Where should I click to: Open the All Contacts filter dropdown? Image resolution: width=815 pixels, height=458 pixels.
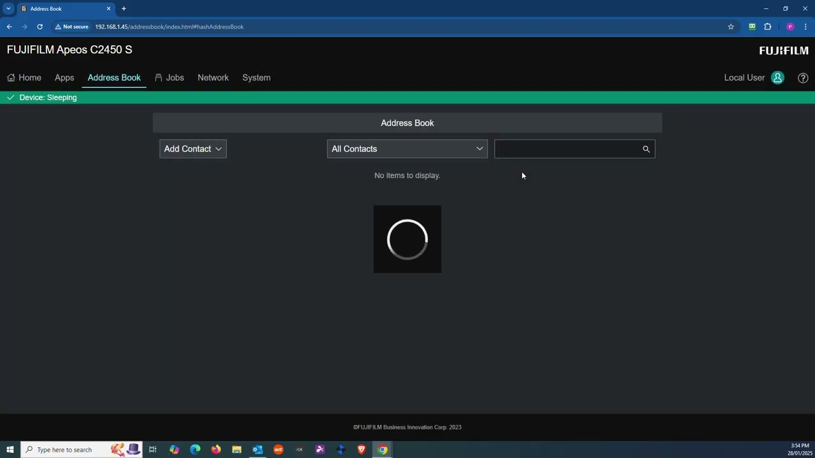(x=407, y=149)
